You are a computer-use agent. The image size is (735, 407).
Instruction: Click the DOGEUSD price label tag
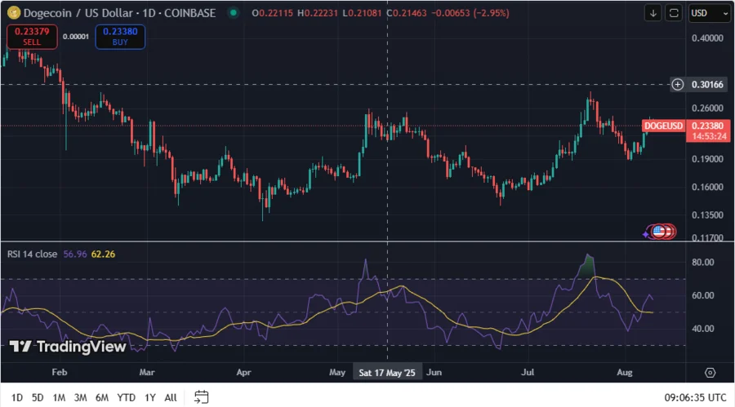pyautogui.click(x=663, y=126)
